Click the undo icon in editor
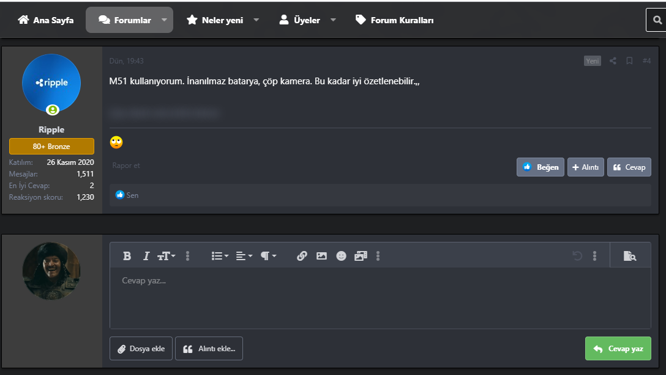 pyautogui.click(x=577, y=256)
